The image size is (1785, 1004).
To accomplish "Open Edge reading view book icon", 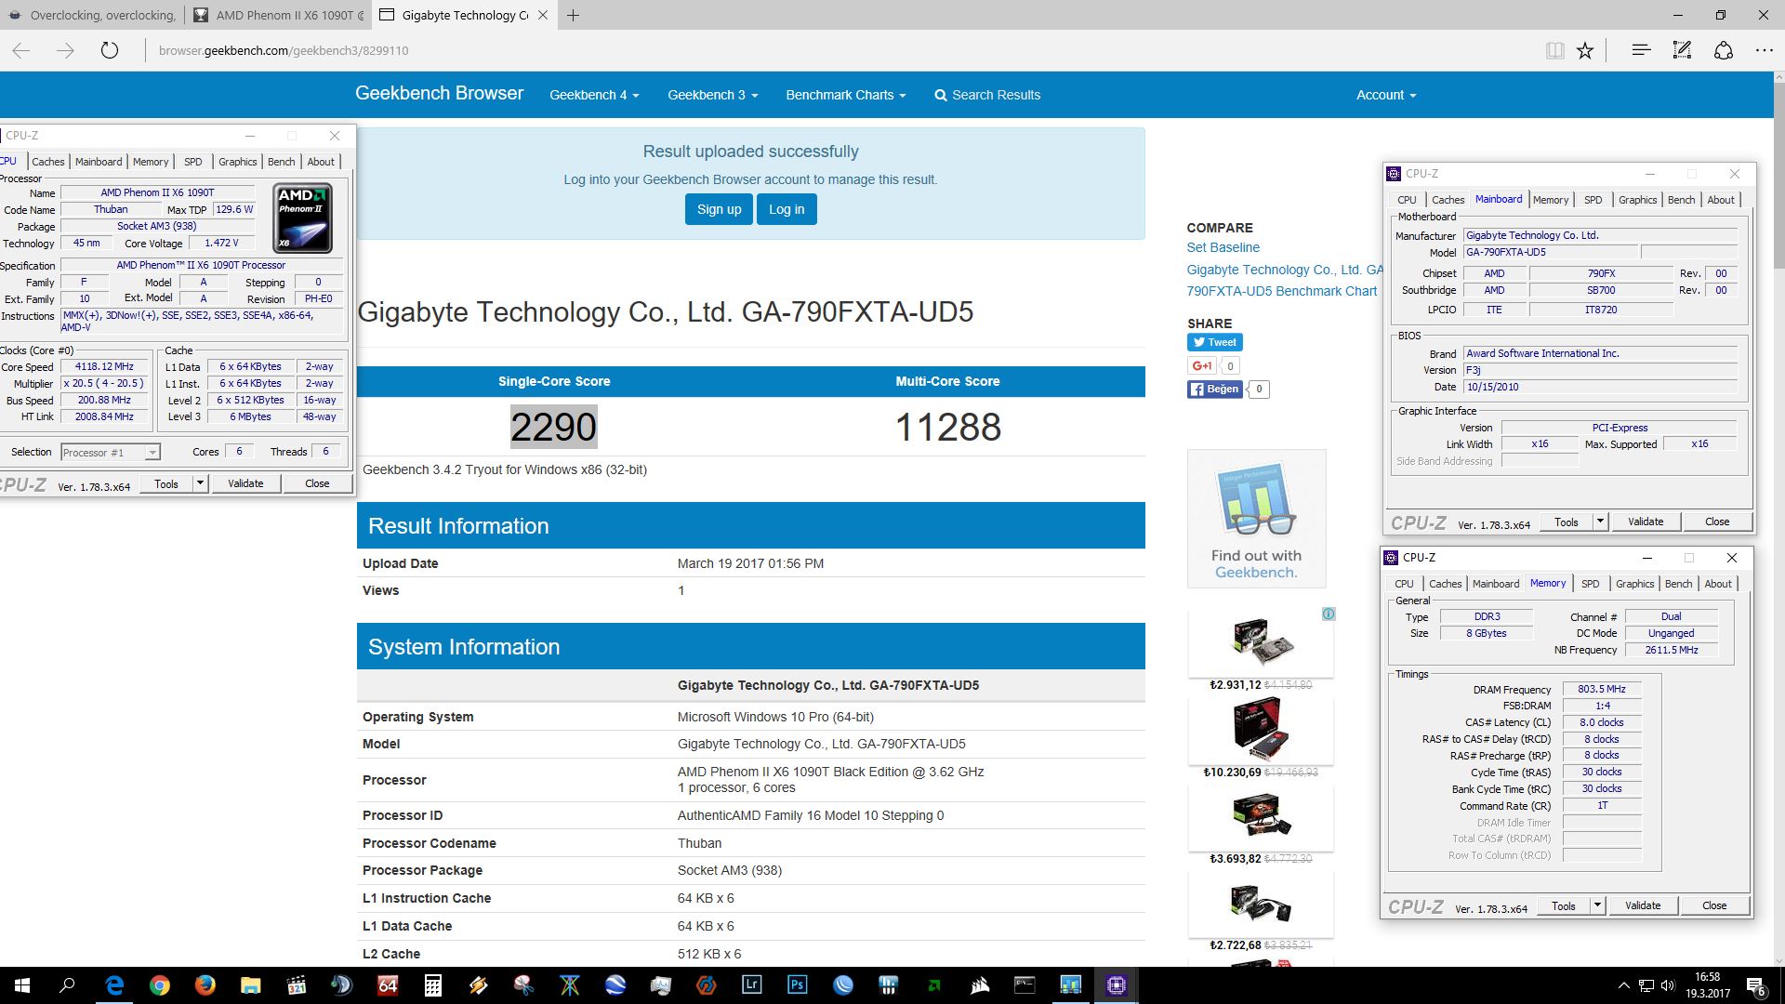I will 1554,50.
